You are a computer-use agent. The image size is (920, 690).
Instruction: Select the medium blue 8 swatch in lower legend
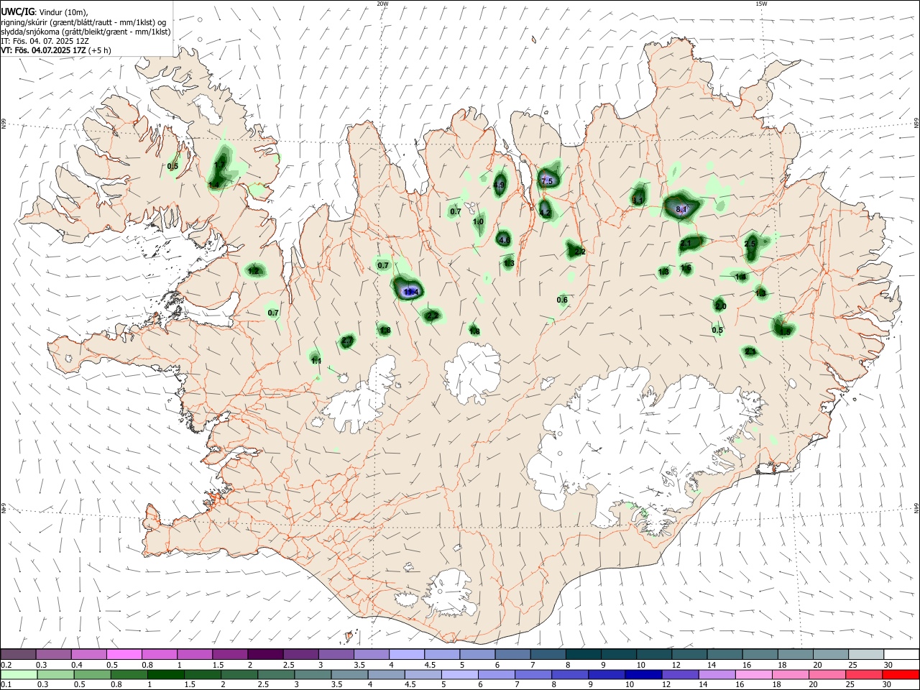[x=570, y=675]
